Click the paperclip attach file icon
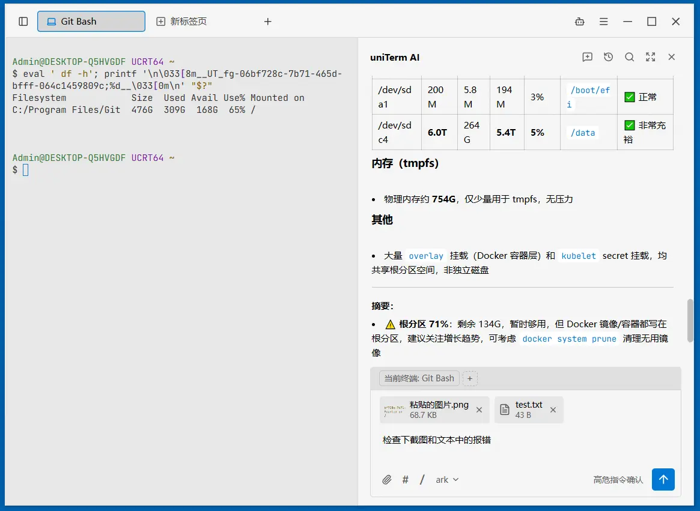The width and height of the screenshot is (700, 511). (386, 480)
